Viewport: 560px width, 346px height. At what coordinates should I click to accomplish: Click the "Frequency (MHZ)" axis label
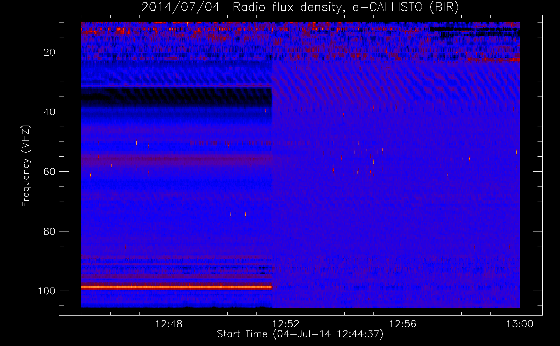coord(26,166)
